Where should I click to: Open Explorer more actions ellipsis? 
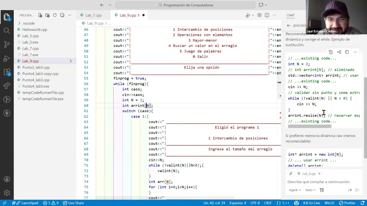(69, 15)
